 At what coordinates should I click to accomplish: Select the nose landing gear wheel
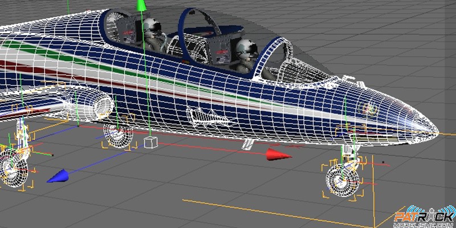coord(344,180)
